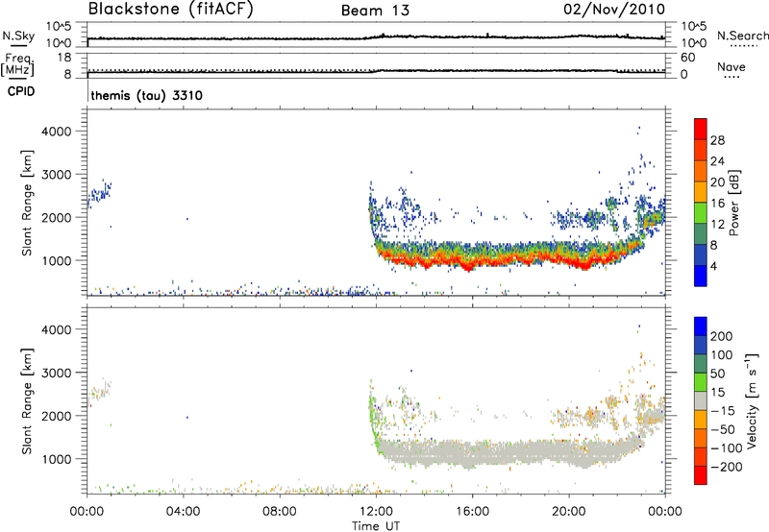Click the date '02/Nov/2010'
The image size is (769, 532).
pos(614,10)
